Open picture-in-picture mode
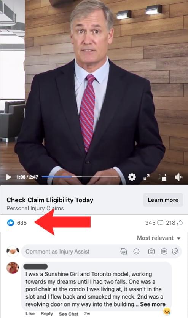The width and height of the screenshot is (188, 318). tap(163, 177)
